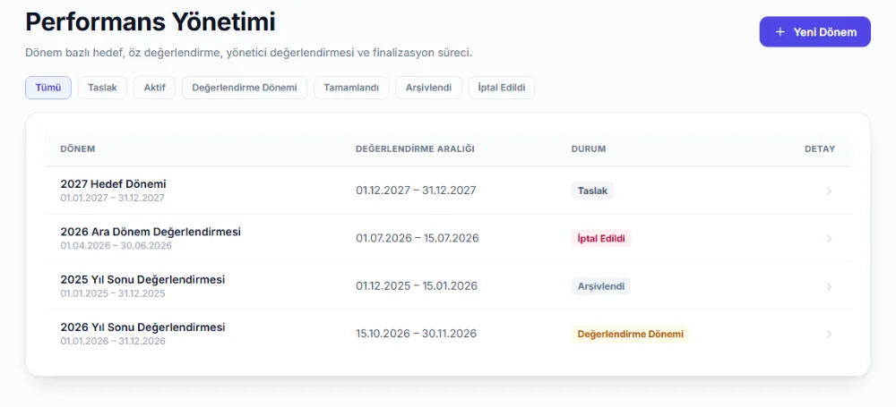Click the Arşivlendi status badge in table
This screenshot has height=407, width=896.
click(x=601, y=286)
